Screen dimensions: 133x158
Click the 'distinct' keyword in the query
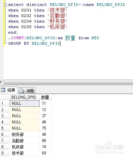click(x=37, y=5)
